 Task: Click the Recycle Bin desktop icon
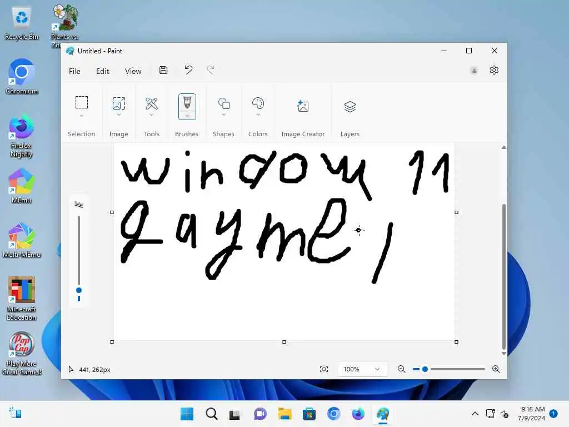click(x=22, y=23)
